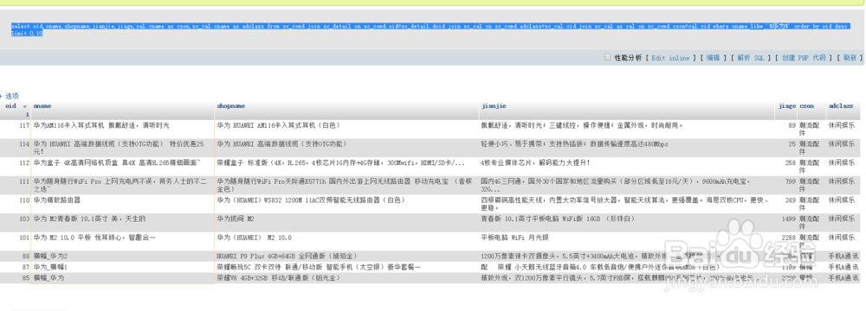Tick the 性能分析 profiling checkbox
This screenshot has width=866, height=311.
pyautogui.click(x=608, y=57)
